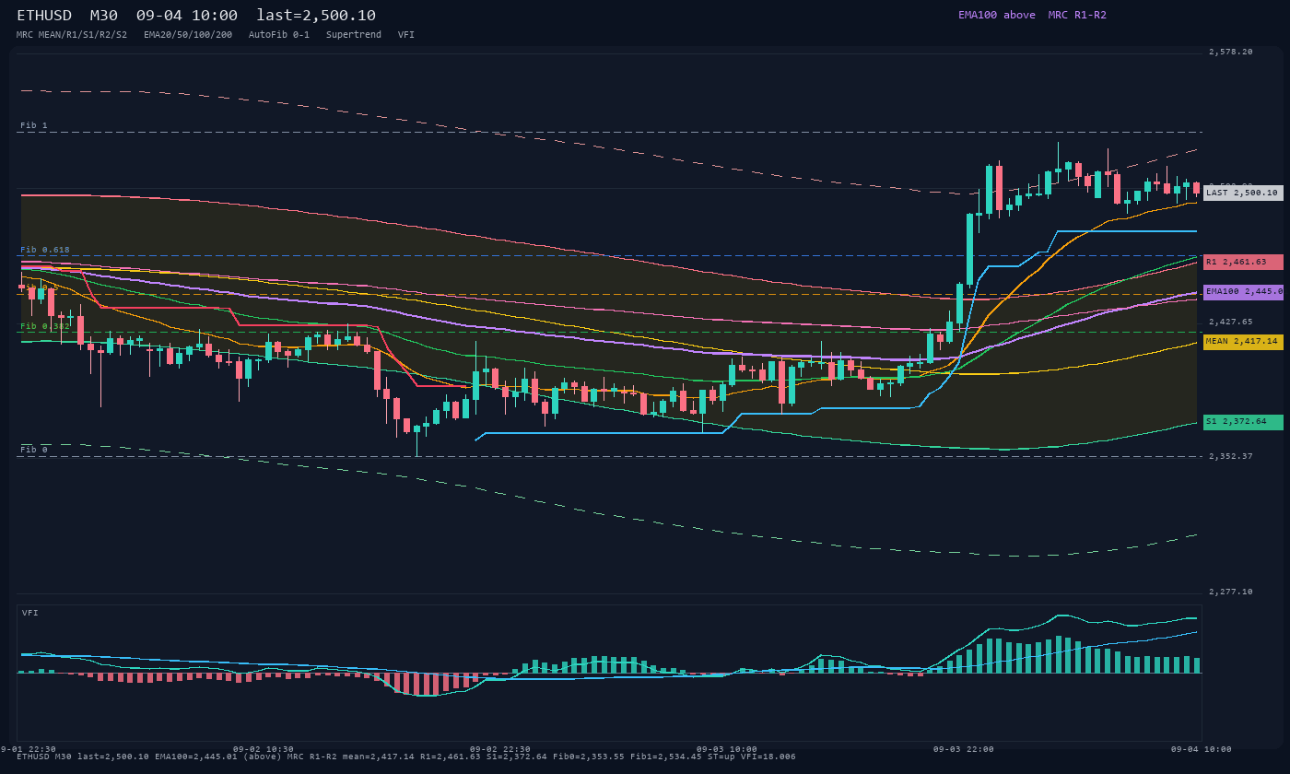Click the bottom status summary line

click(406, 756)
